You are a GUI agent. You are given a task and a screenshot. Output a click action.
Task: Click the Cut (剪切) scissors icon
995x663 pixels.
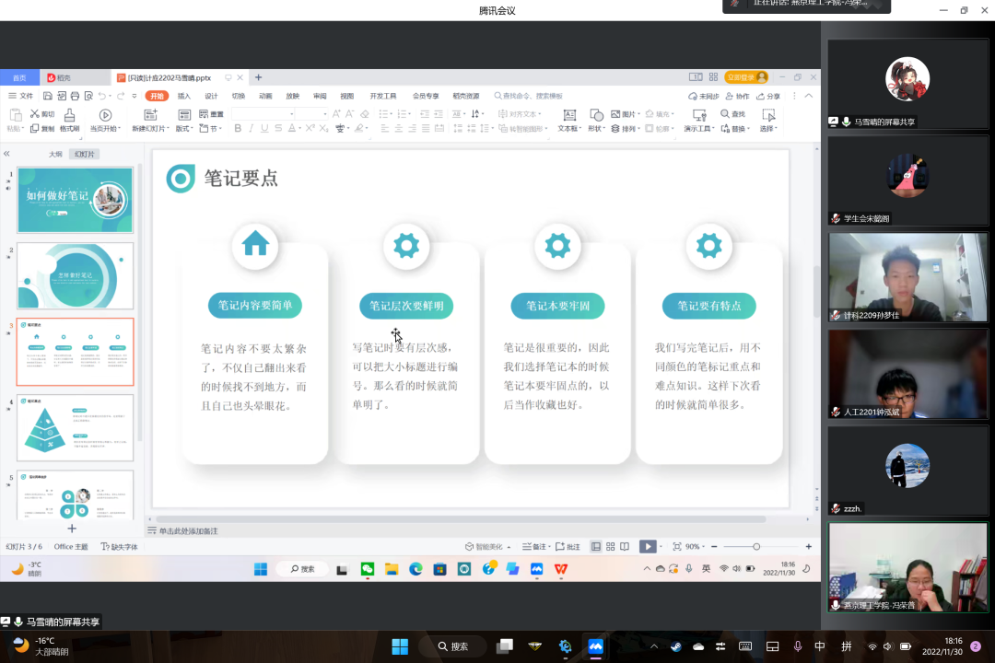coord(35,114)
